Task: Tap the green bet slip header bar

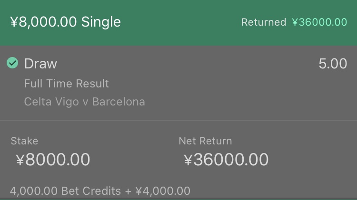Action: 178,22
